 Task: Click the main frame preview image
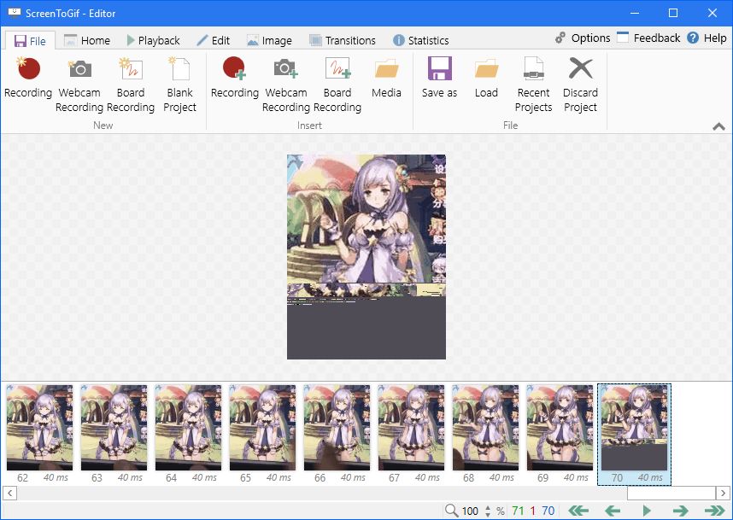[366, 257]
